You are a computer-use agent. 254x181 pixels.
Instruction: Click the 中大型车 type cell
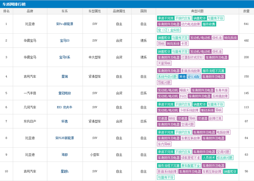pyautogui.click(x=94, y=57)
